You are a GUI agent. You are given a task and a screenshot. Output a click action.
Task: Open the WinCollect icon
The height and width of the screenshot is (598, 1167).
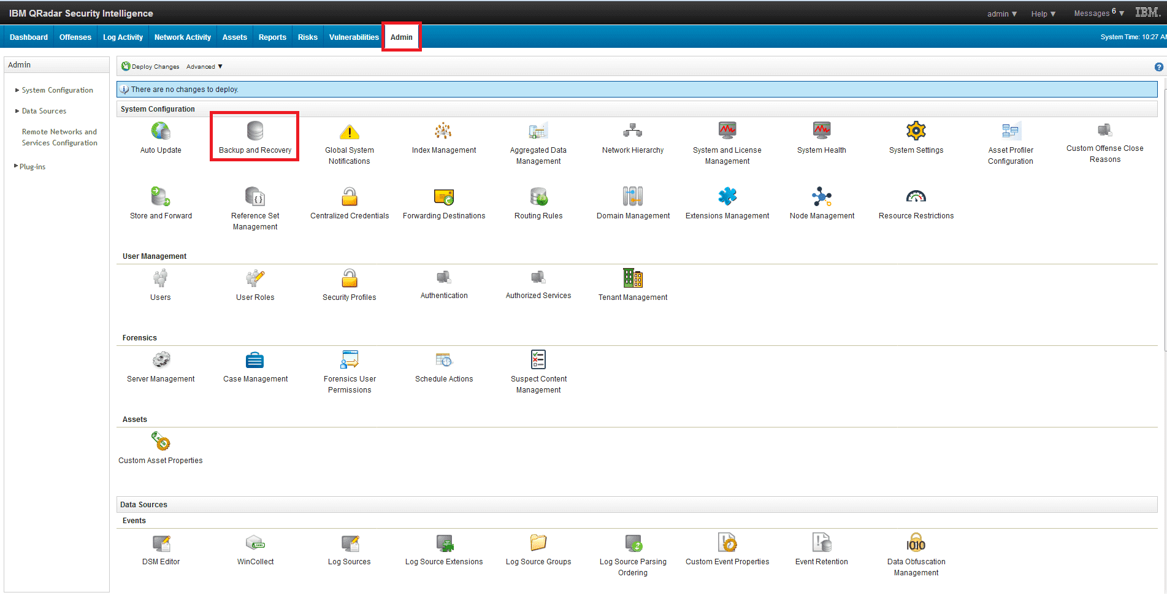click(255, 543)
